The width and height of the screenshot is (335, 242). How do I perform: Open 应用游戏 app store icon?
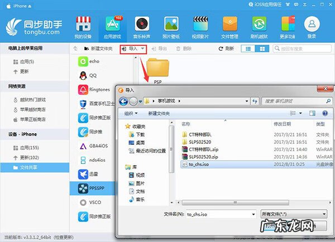click(112, 24)
